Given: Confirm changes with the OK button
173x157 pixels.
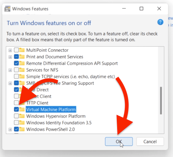Looking at the screenshot, I should coord(119,141).
